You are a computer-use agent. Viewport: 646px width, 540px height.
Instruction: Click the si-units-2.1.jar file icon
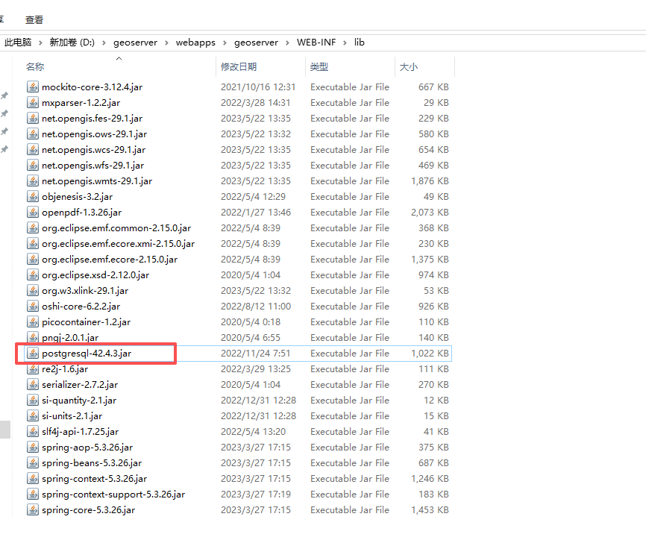33,415
